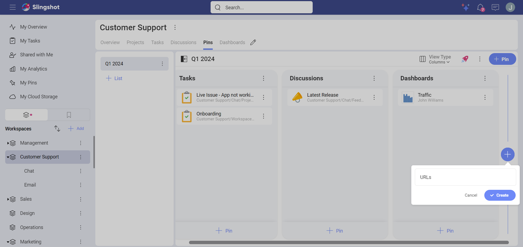Switch to the bookmarks view toggle

(x=69, y=115)
